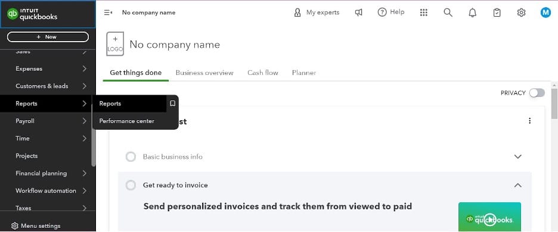Bookmark Reports using the bookmark icon
The image size is (558, 232).
coord(173,104)
